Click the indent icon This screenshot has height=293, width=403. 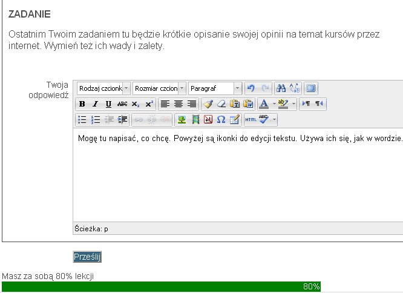point(122,119)
